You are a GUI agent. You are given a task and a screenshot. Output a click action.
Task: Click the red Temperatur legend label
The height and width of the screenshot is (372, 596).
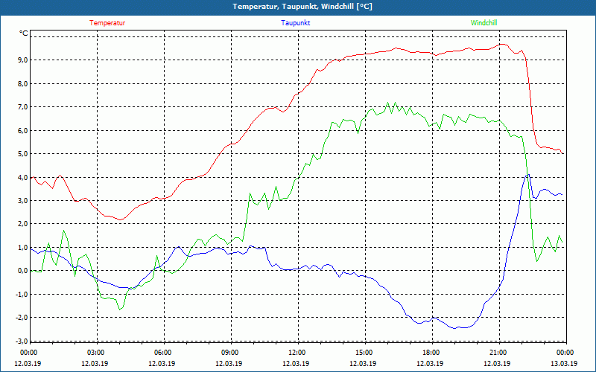pos(107,23)
